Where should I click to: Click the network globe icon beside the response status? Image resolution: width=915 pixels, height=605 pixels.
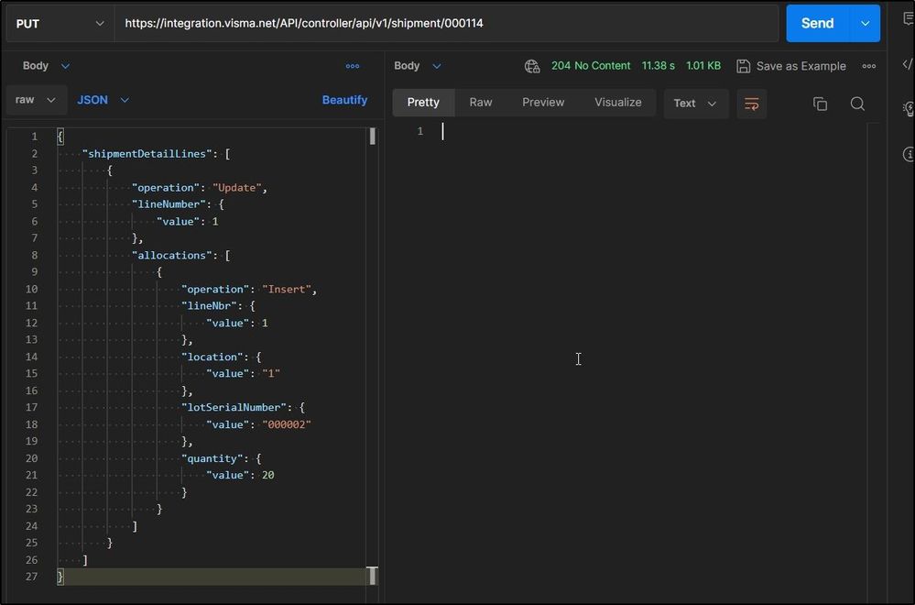point(532,66)
